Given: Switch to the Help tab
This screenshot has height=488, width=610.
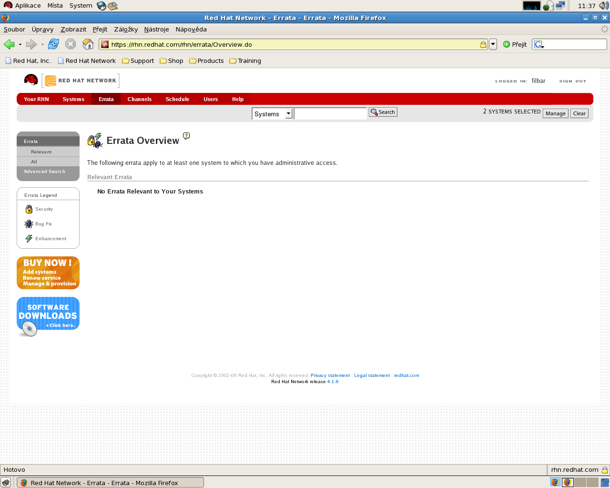Looking at the screenshot, I should coord(238,99).
